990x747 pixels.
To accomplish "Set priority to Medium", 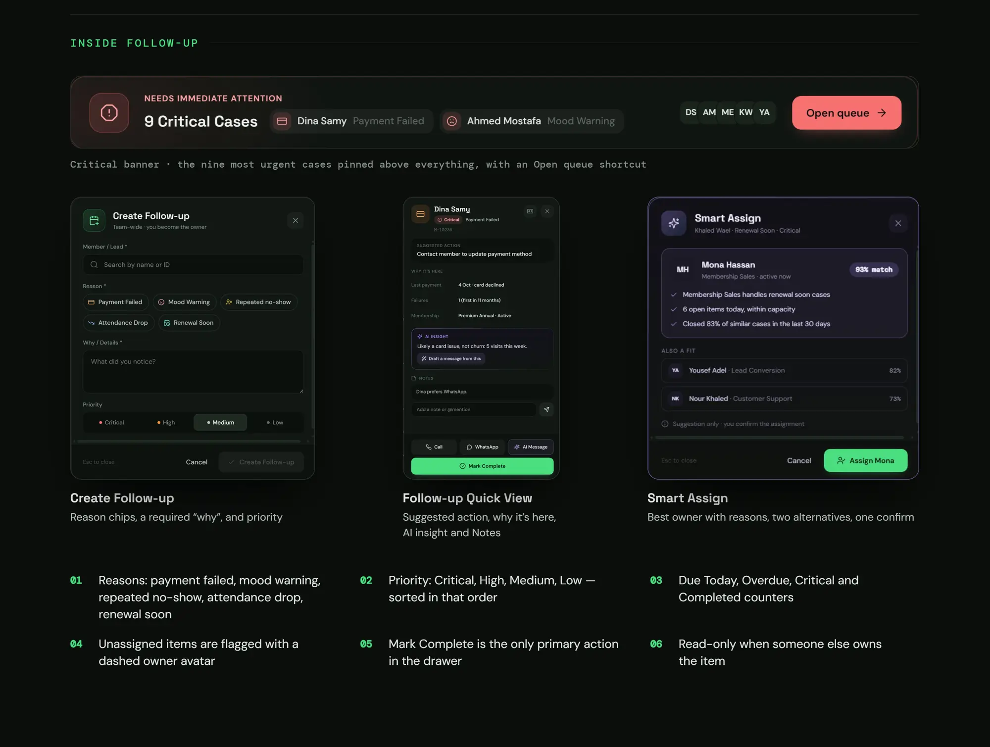I will (220, 422).
